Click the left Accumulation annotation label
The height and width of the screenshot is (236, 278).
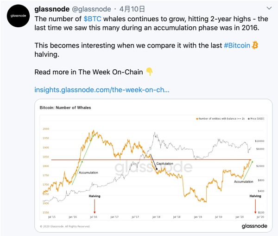(x=88, y=172)
